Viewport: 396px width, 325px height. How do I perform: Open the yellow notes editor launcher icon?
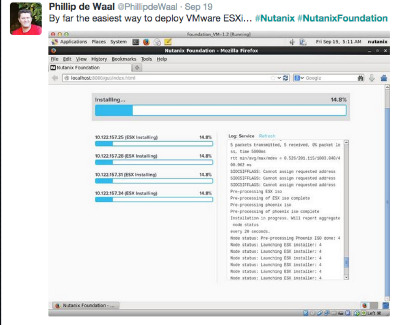[x=168, y=42]
